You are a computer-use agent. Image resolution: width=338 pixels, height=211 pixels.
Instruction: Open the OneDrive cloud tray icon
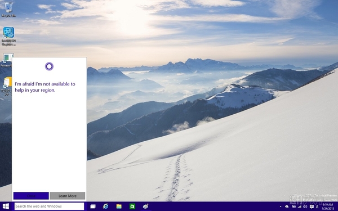pos(287,206)
